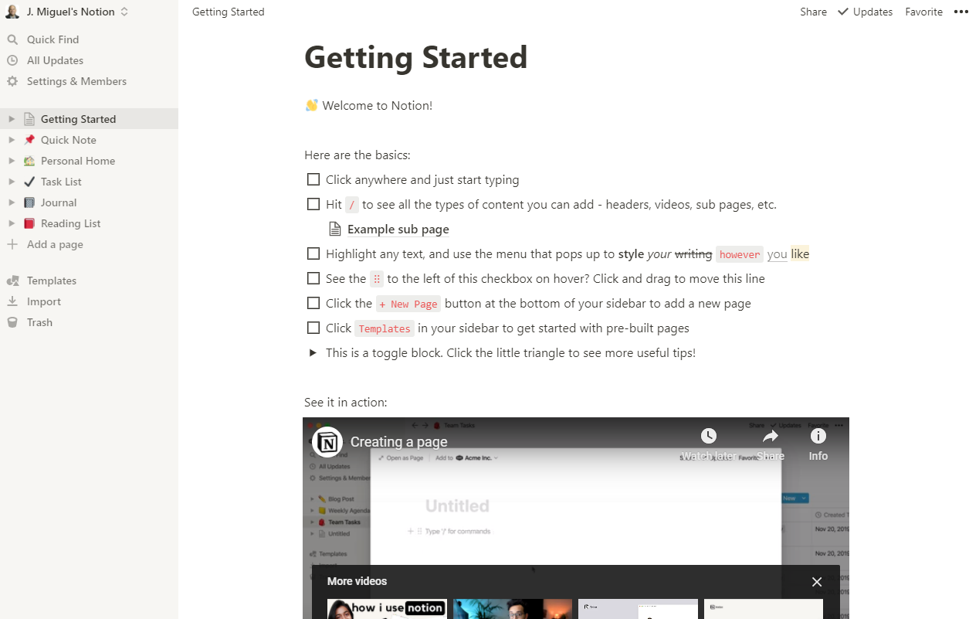The width and height of the screenshot is (969, 619).
Task: Close the More videos overlay
Action: click(817, 582)
